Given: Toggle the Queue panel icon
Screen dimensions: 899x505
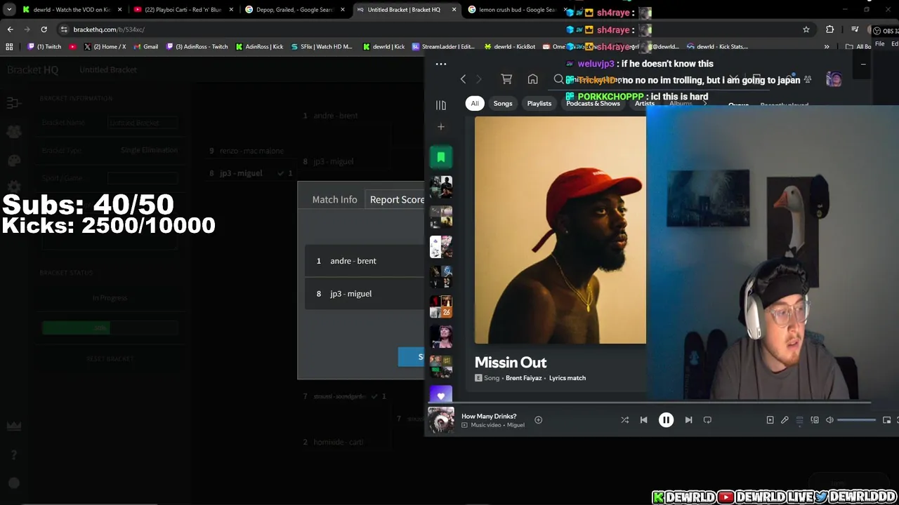Looking at the screenshot, I should [x=799, y=420].
